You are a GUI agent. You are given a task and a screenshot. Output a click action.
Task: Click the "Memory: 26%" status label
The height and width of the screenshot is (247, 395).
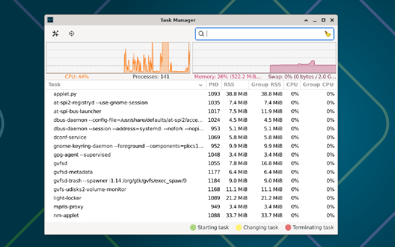point(228,77)
